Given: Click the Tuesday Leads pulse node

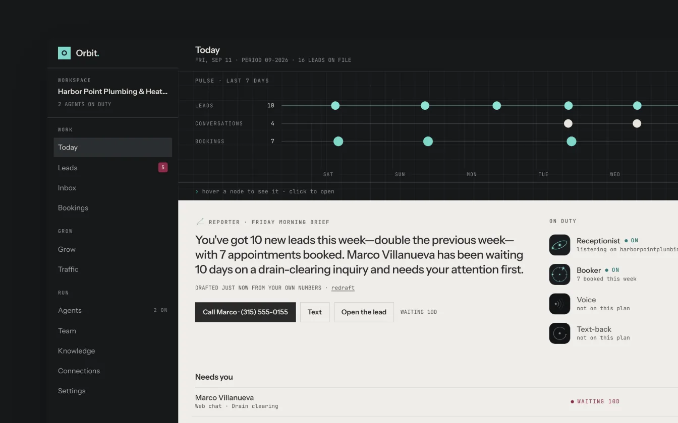Looking at the screenshot, I should (x=569, y=106).
